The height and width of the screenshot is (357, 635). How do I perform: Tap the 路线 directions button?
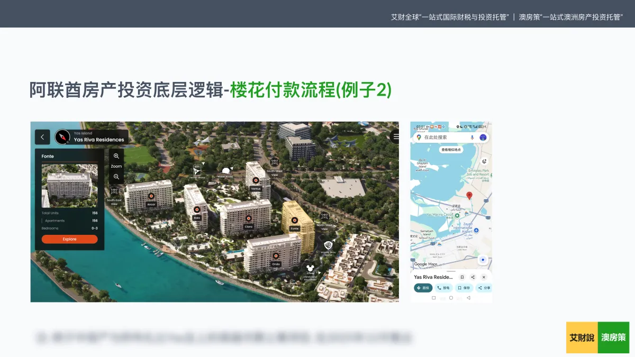coord(423,288)
